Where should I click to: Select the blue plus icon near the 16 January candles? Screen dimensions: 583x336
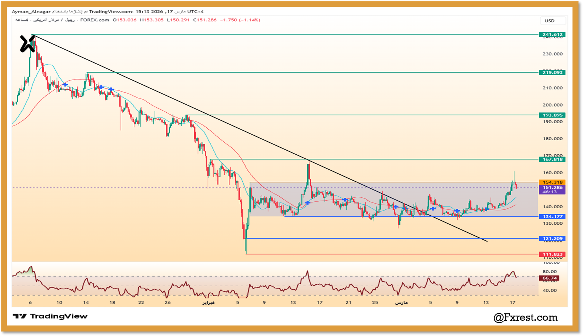(x=101, y=87)
